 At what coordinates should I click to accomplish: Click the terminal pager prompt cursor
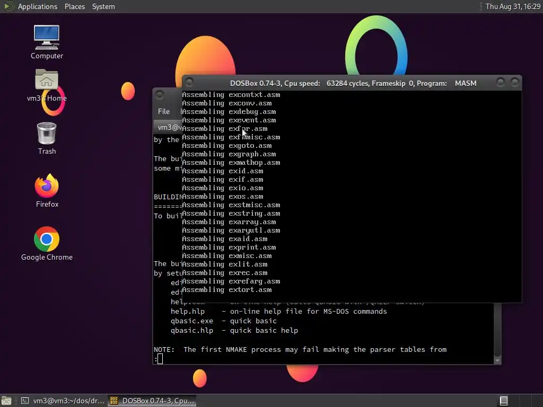(x=160, y=359)
